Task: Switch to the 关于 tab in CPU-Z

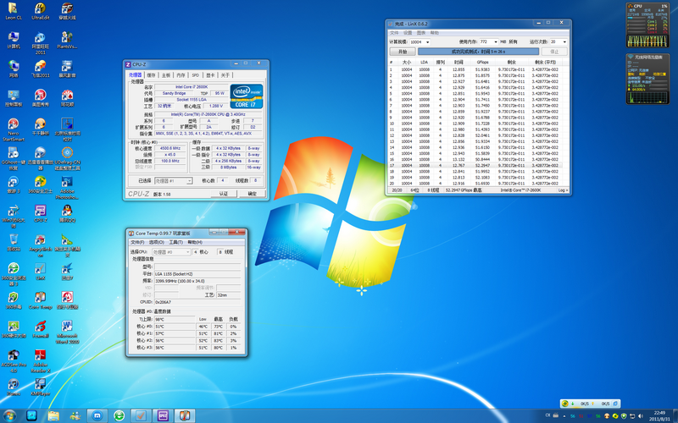Action: pos(225,75)
